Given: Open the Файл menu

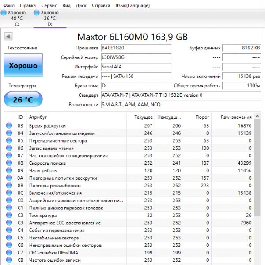Looking at the screenshot, I should (x=9, y=5).
